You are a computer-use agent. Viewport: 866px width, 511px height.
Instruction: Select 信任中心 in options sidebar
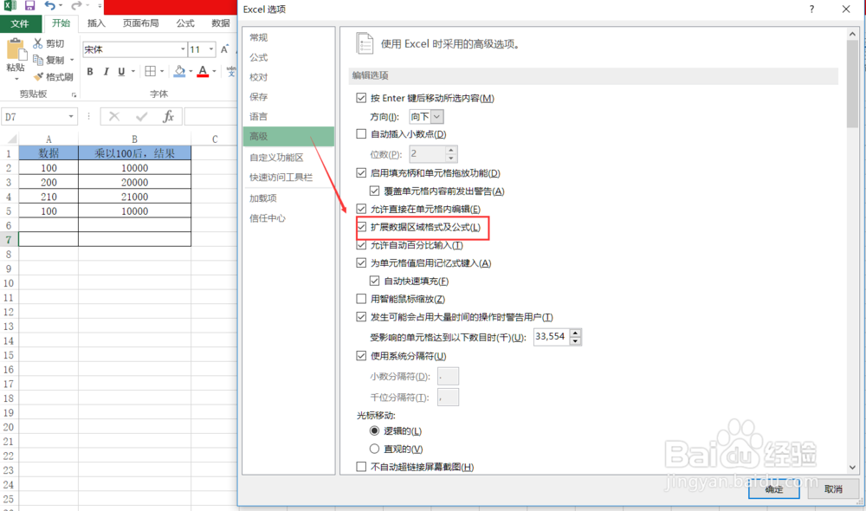tap(288, 218)
